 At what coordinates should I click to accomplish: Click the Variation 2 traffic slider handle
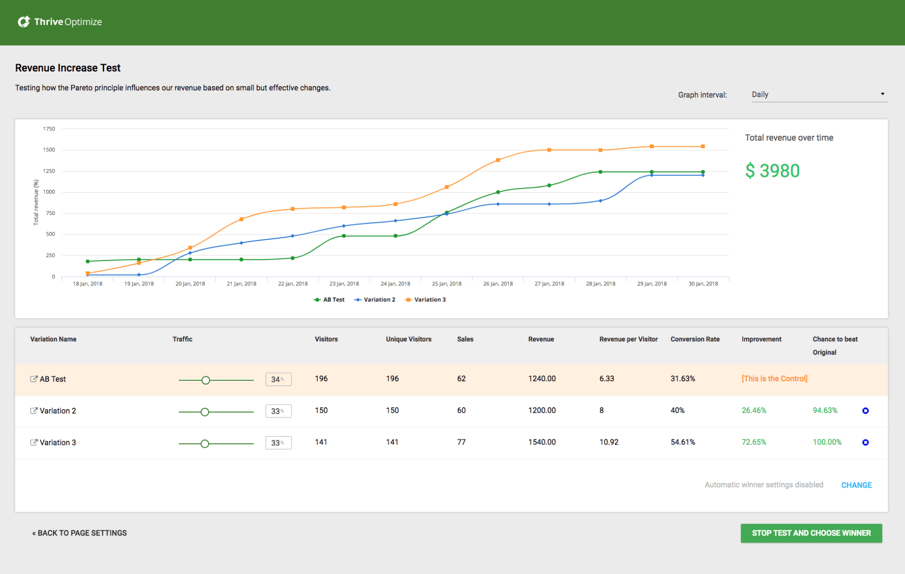205,412
